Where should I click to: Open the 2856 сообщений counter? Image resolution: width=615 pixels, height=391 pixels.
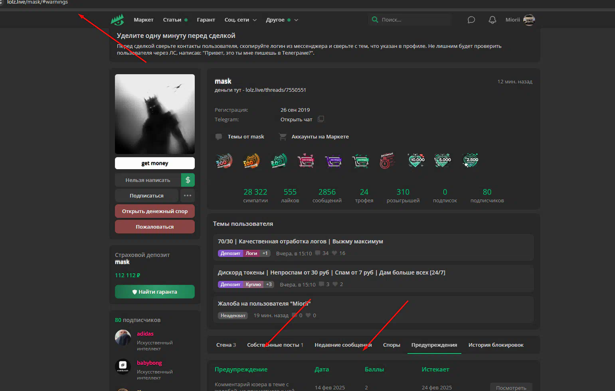(327, 195)
